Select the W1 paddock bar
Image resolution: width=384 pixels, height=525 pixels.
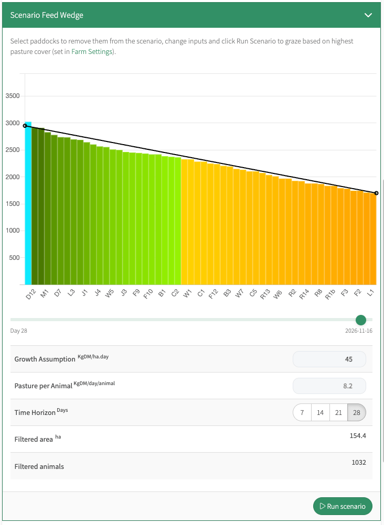pyautogui.click(x=185, y=222)
